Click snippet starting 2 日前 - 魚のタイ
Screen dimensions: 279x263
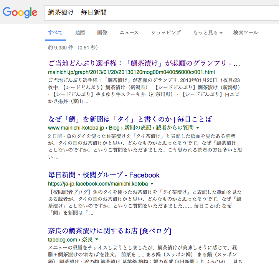(x=145, y=146)
